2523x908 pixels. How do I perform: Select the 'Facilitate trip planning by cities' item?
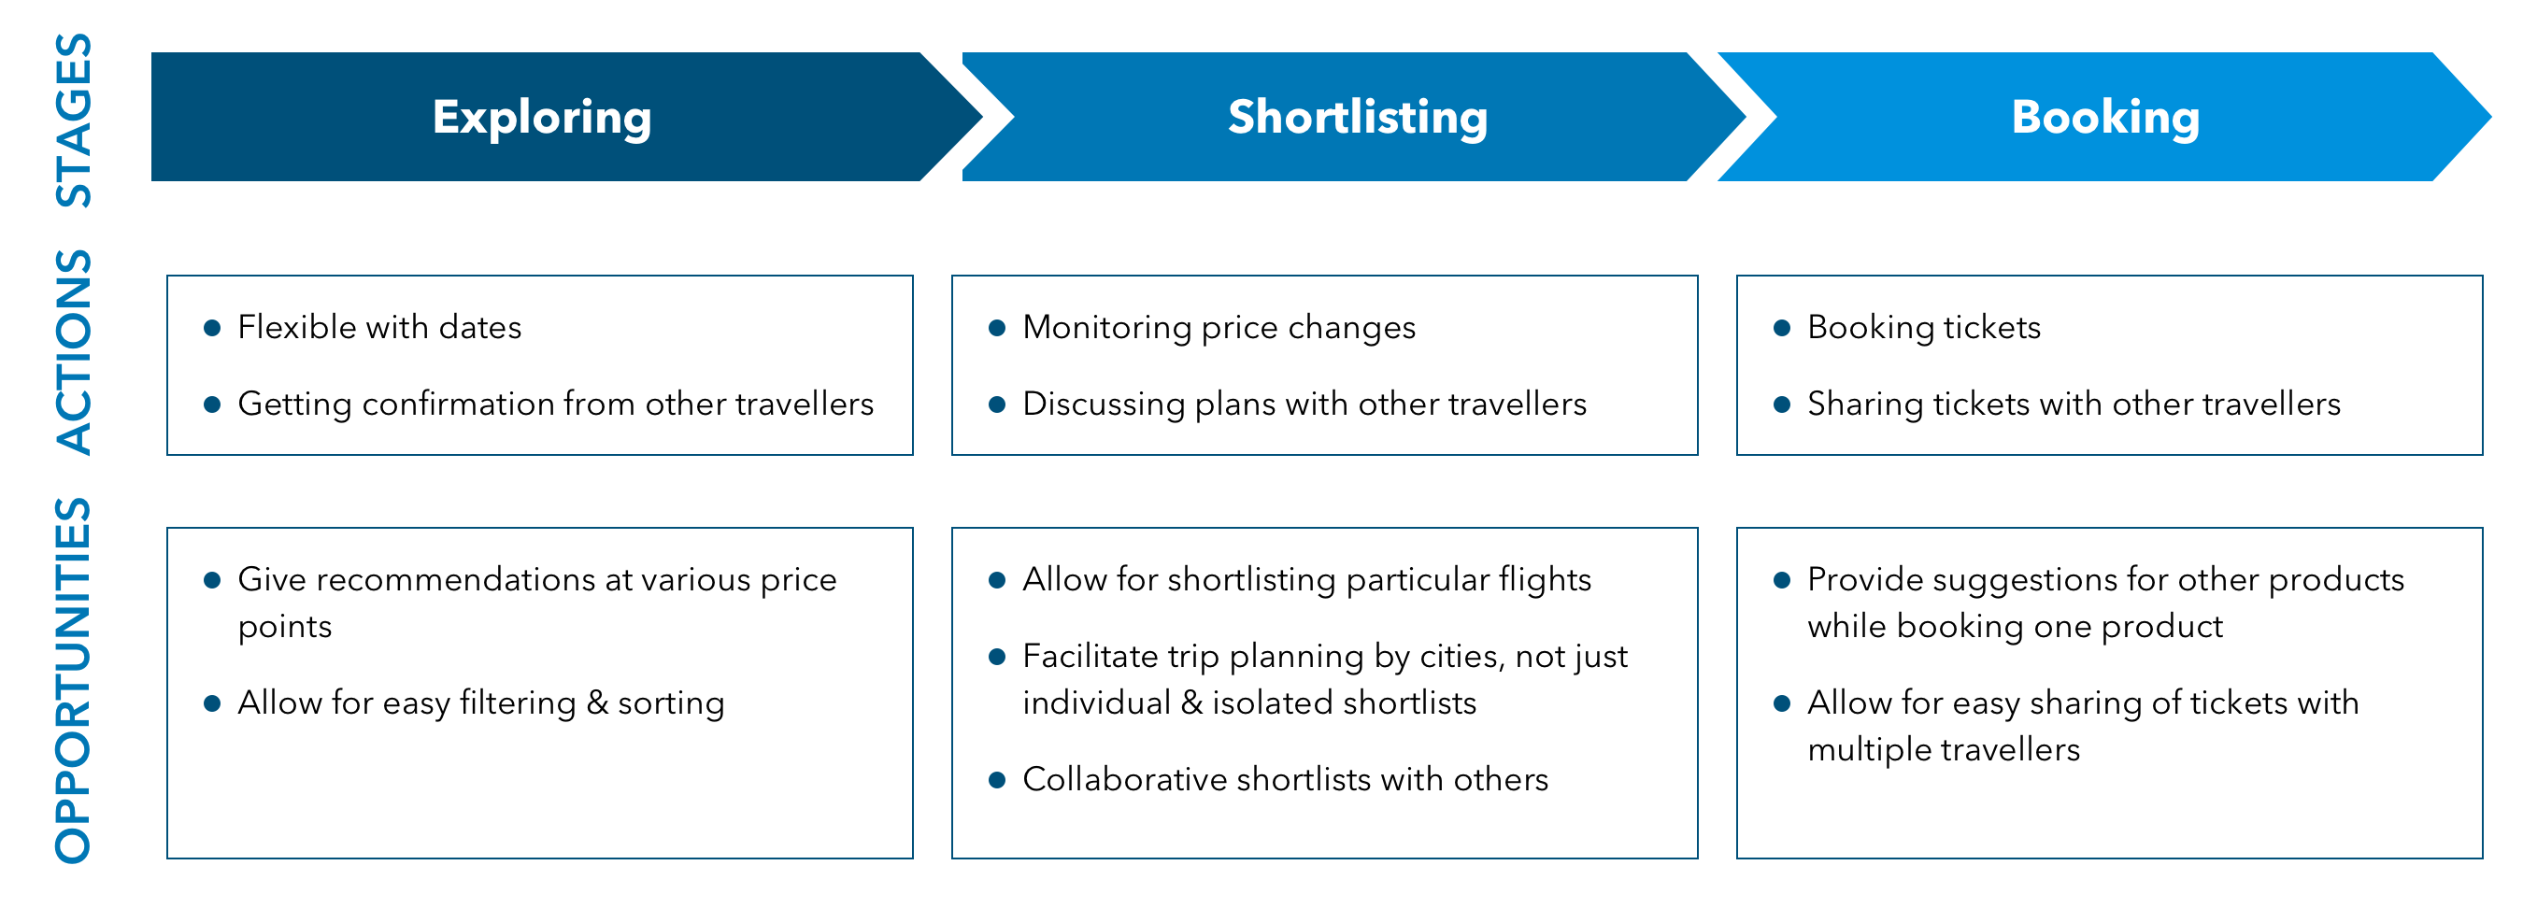pyautogui.click(x=1324, y=678)
